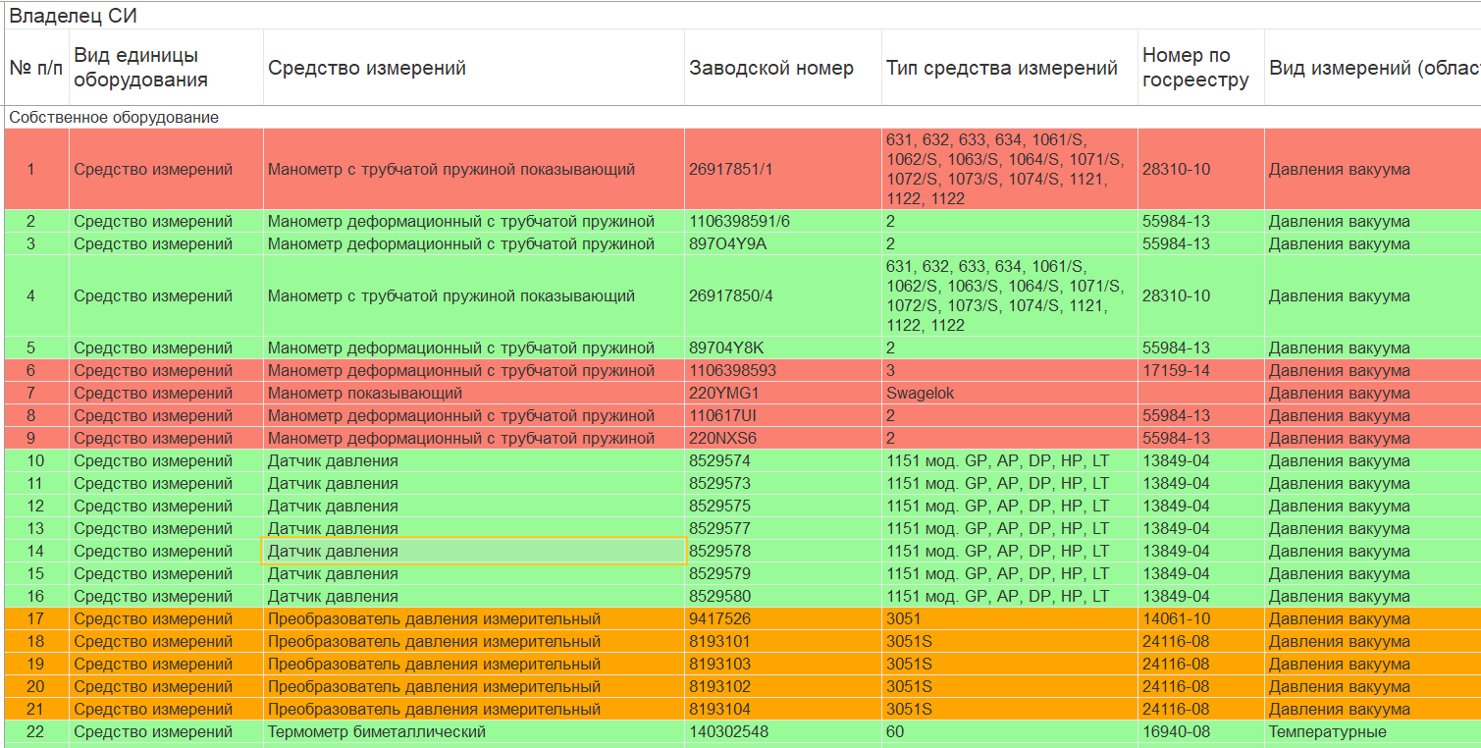Screen dimensions: 1481x748
Task: Click registry number 17159-14
Action: [1176, 371]
